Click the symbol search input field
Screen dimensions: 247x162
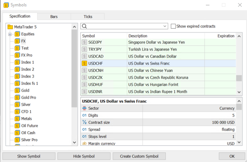tap(124, 26)
